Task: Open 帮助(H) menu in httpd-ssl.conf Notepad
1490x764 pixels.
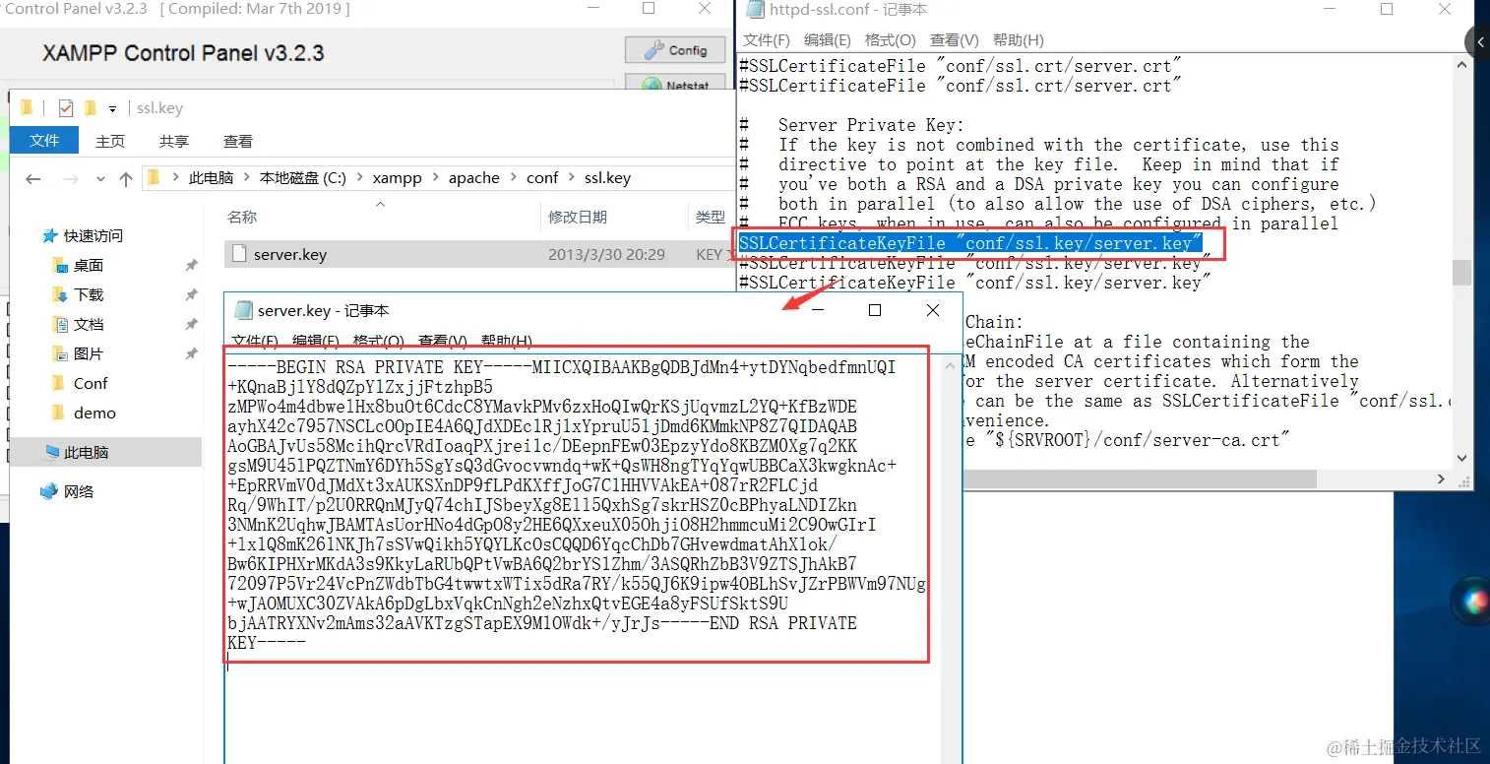Action: pos(1019,40)
